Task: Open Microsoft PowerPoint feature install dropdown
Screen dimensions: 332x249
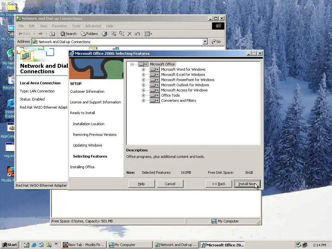Action: (155, 80)
